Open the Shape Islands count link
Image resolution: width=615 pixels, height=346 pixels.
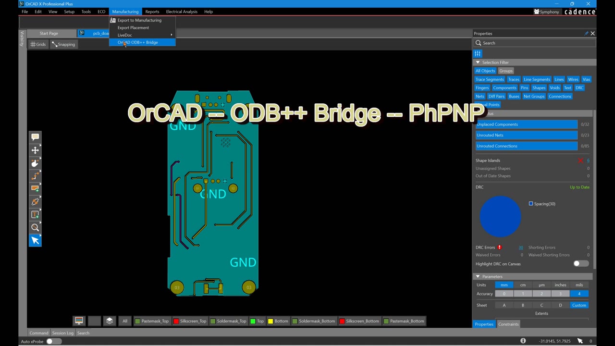click(588, 161)
